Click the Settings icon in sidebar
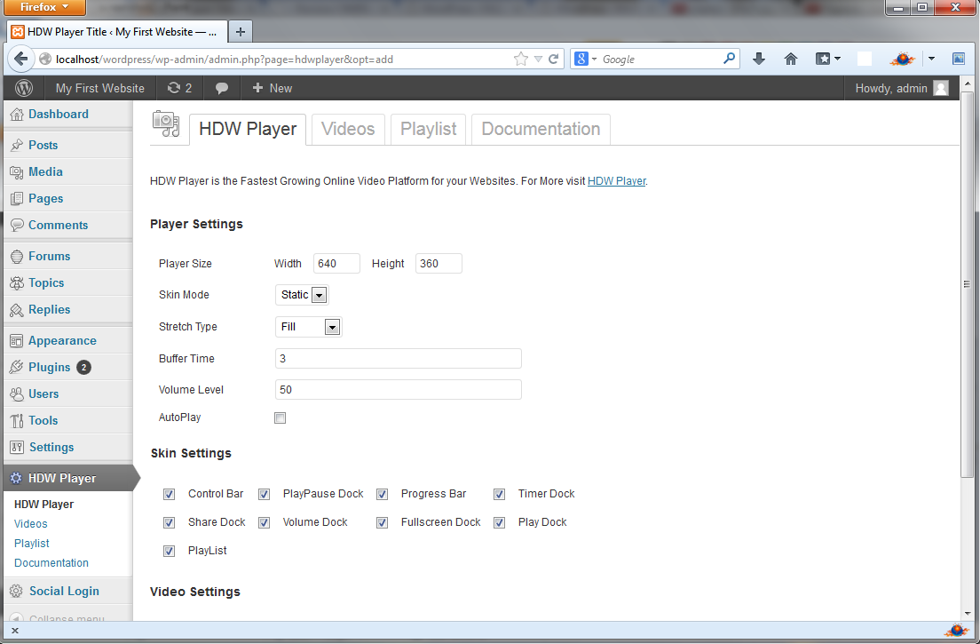 17,447
